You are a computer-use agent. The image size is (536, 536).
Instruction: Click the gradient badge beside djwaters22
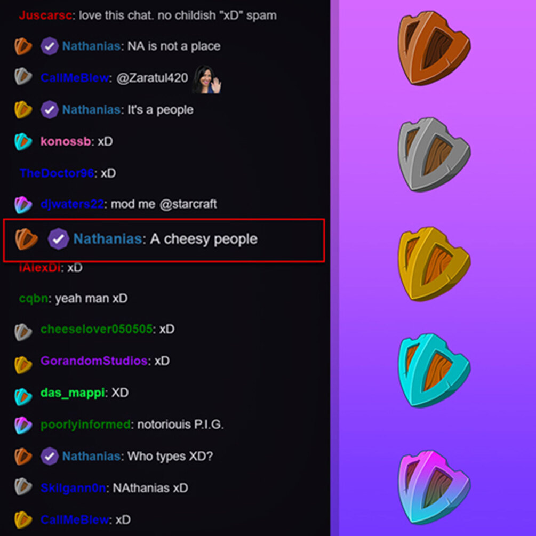(x=23, y=204)
